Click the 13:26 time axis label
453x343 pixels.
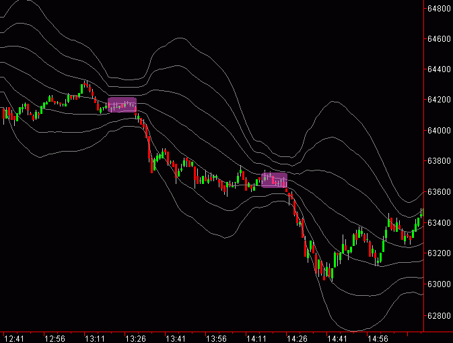(x=135, y=338)
